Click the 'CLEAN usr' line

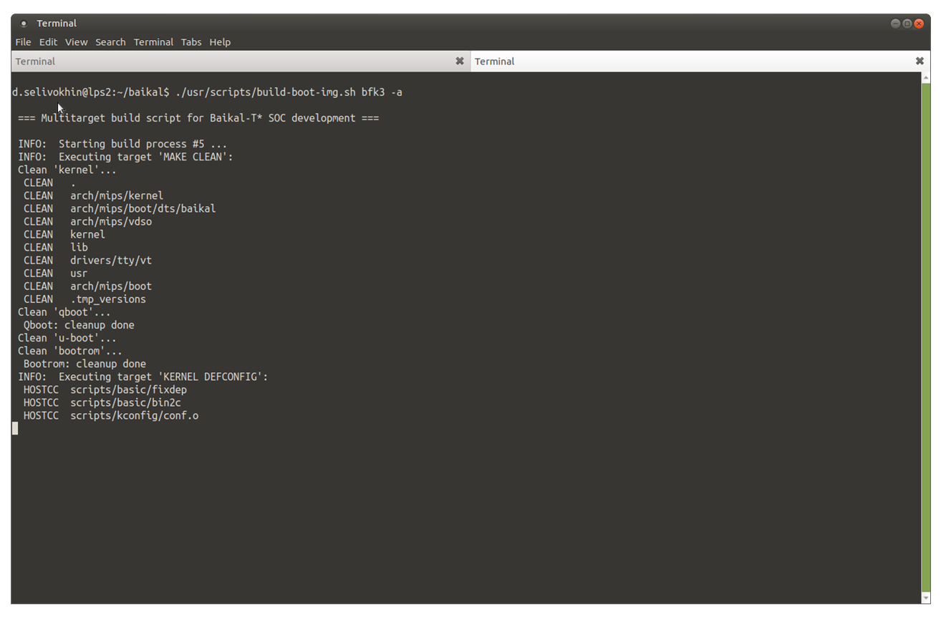(x=55, y=273)
